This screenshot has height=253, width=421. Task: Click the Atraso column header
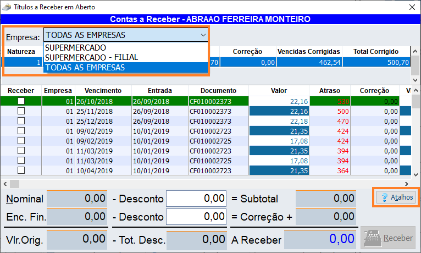point(329,91)
